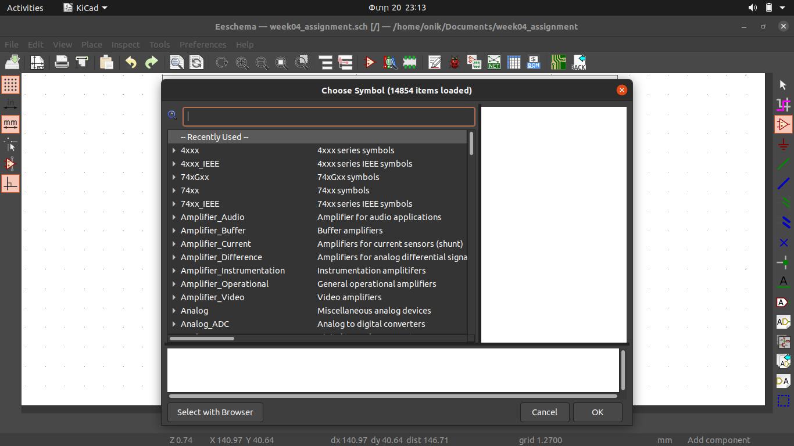Open the Preferences menu
The image size is (794, 446).
203,45
